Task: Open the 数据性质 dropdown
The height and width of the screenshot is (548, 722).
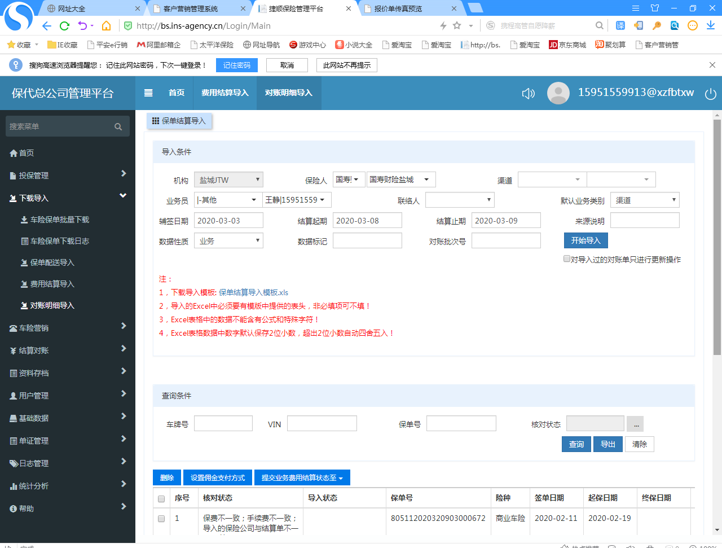Action: click(228, 241)
